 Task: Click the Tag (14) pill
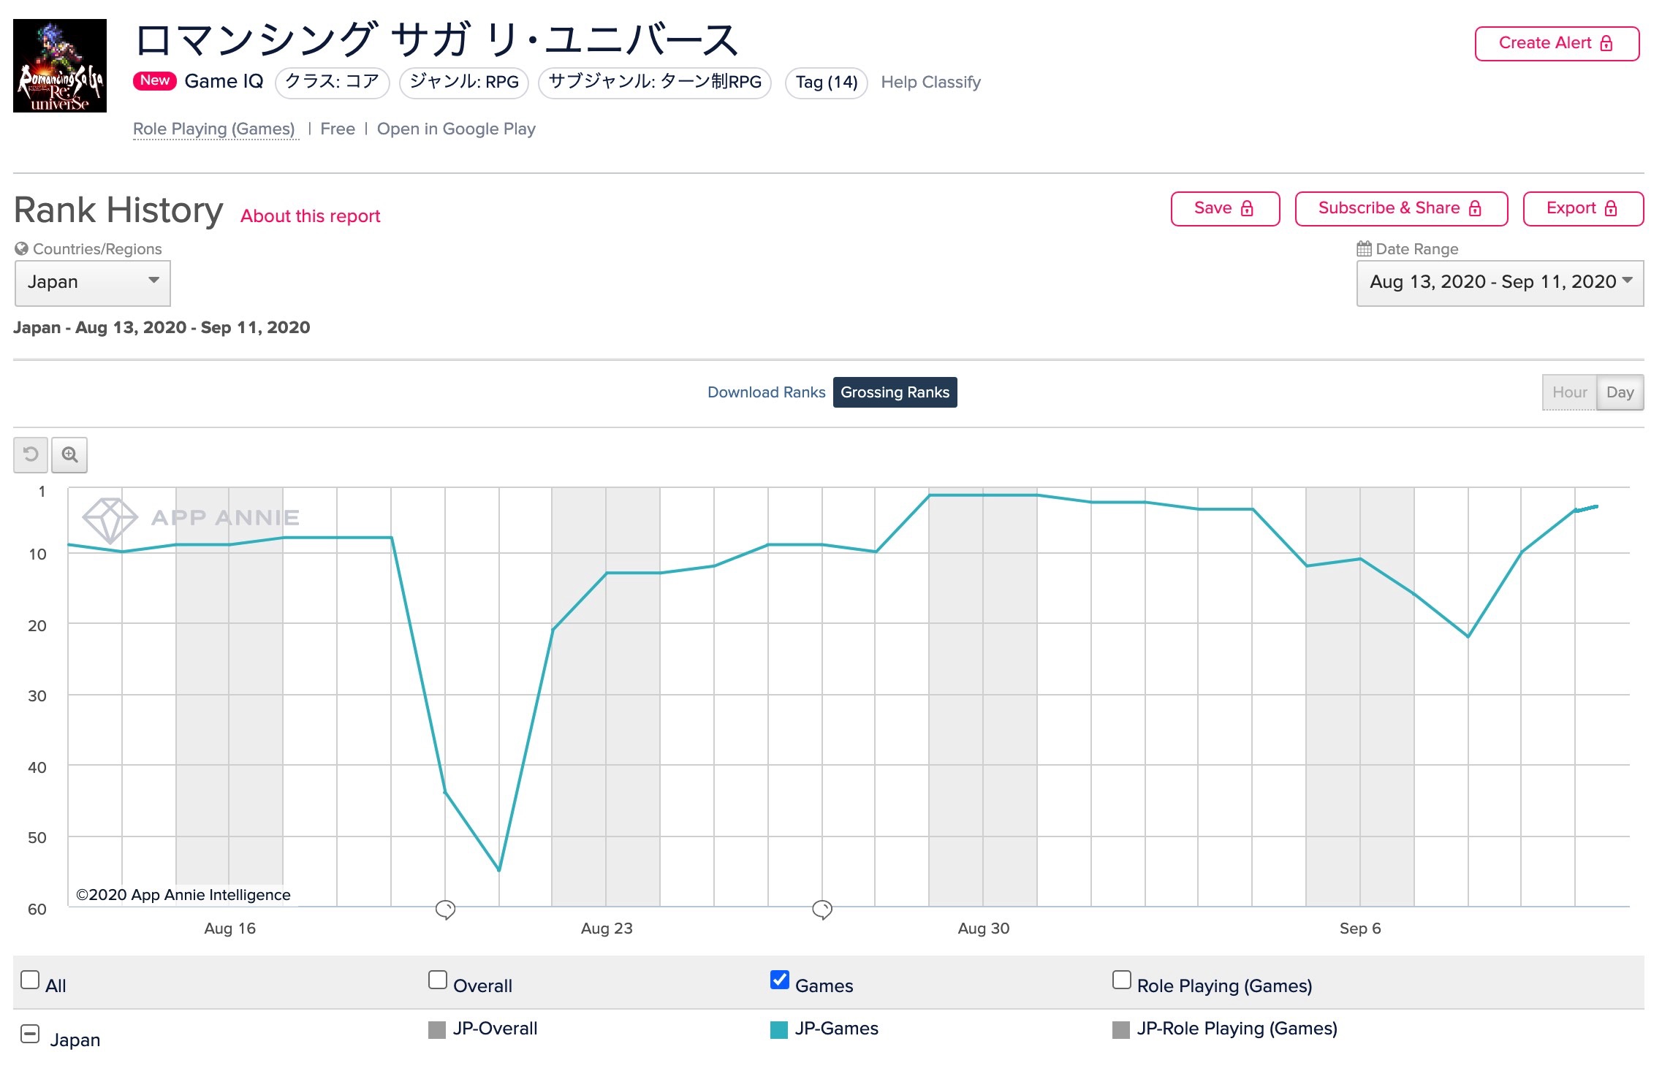tap(827, 82)
